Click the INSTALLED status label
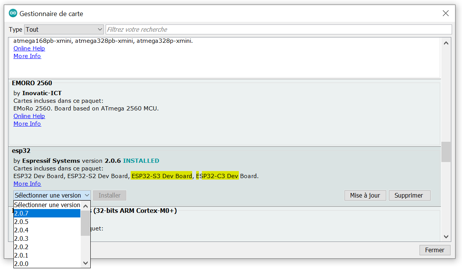This screenshot has width=462, height=274. [x=141, y=161]
